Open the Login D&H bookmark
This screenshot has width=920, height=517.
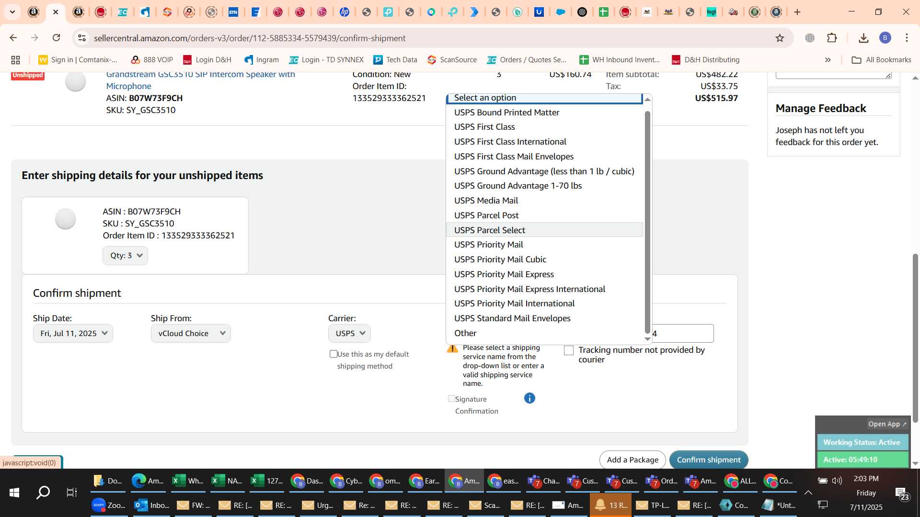point(207,60)
